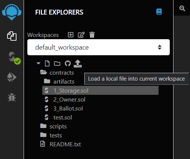Rename workspace using the edit icon

(81, 35)
